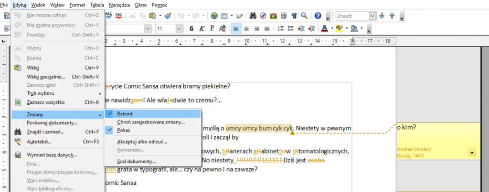Image resolution: width=489 pixels, height=192 pixels.
Task: Click Akceptuj albo odrzuć menu entry
Action: tap(142, 142)
